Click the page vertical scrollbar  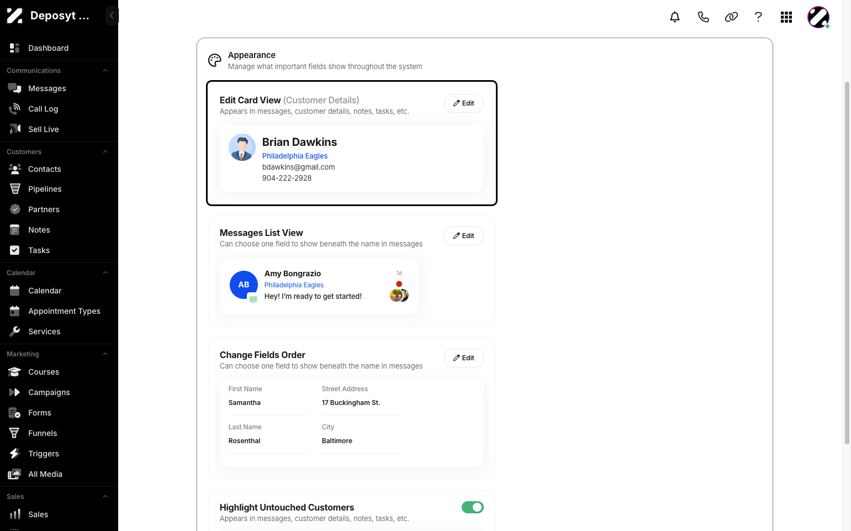[847, 263]
